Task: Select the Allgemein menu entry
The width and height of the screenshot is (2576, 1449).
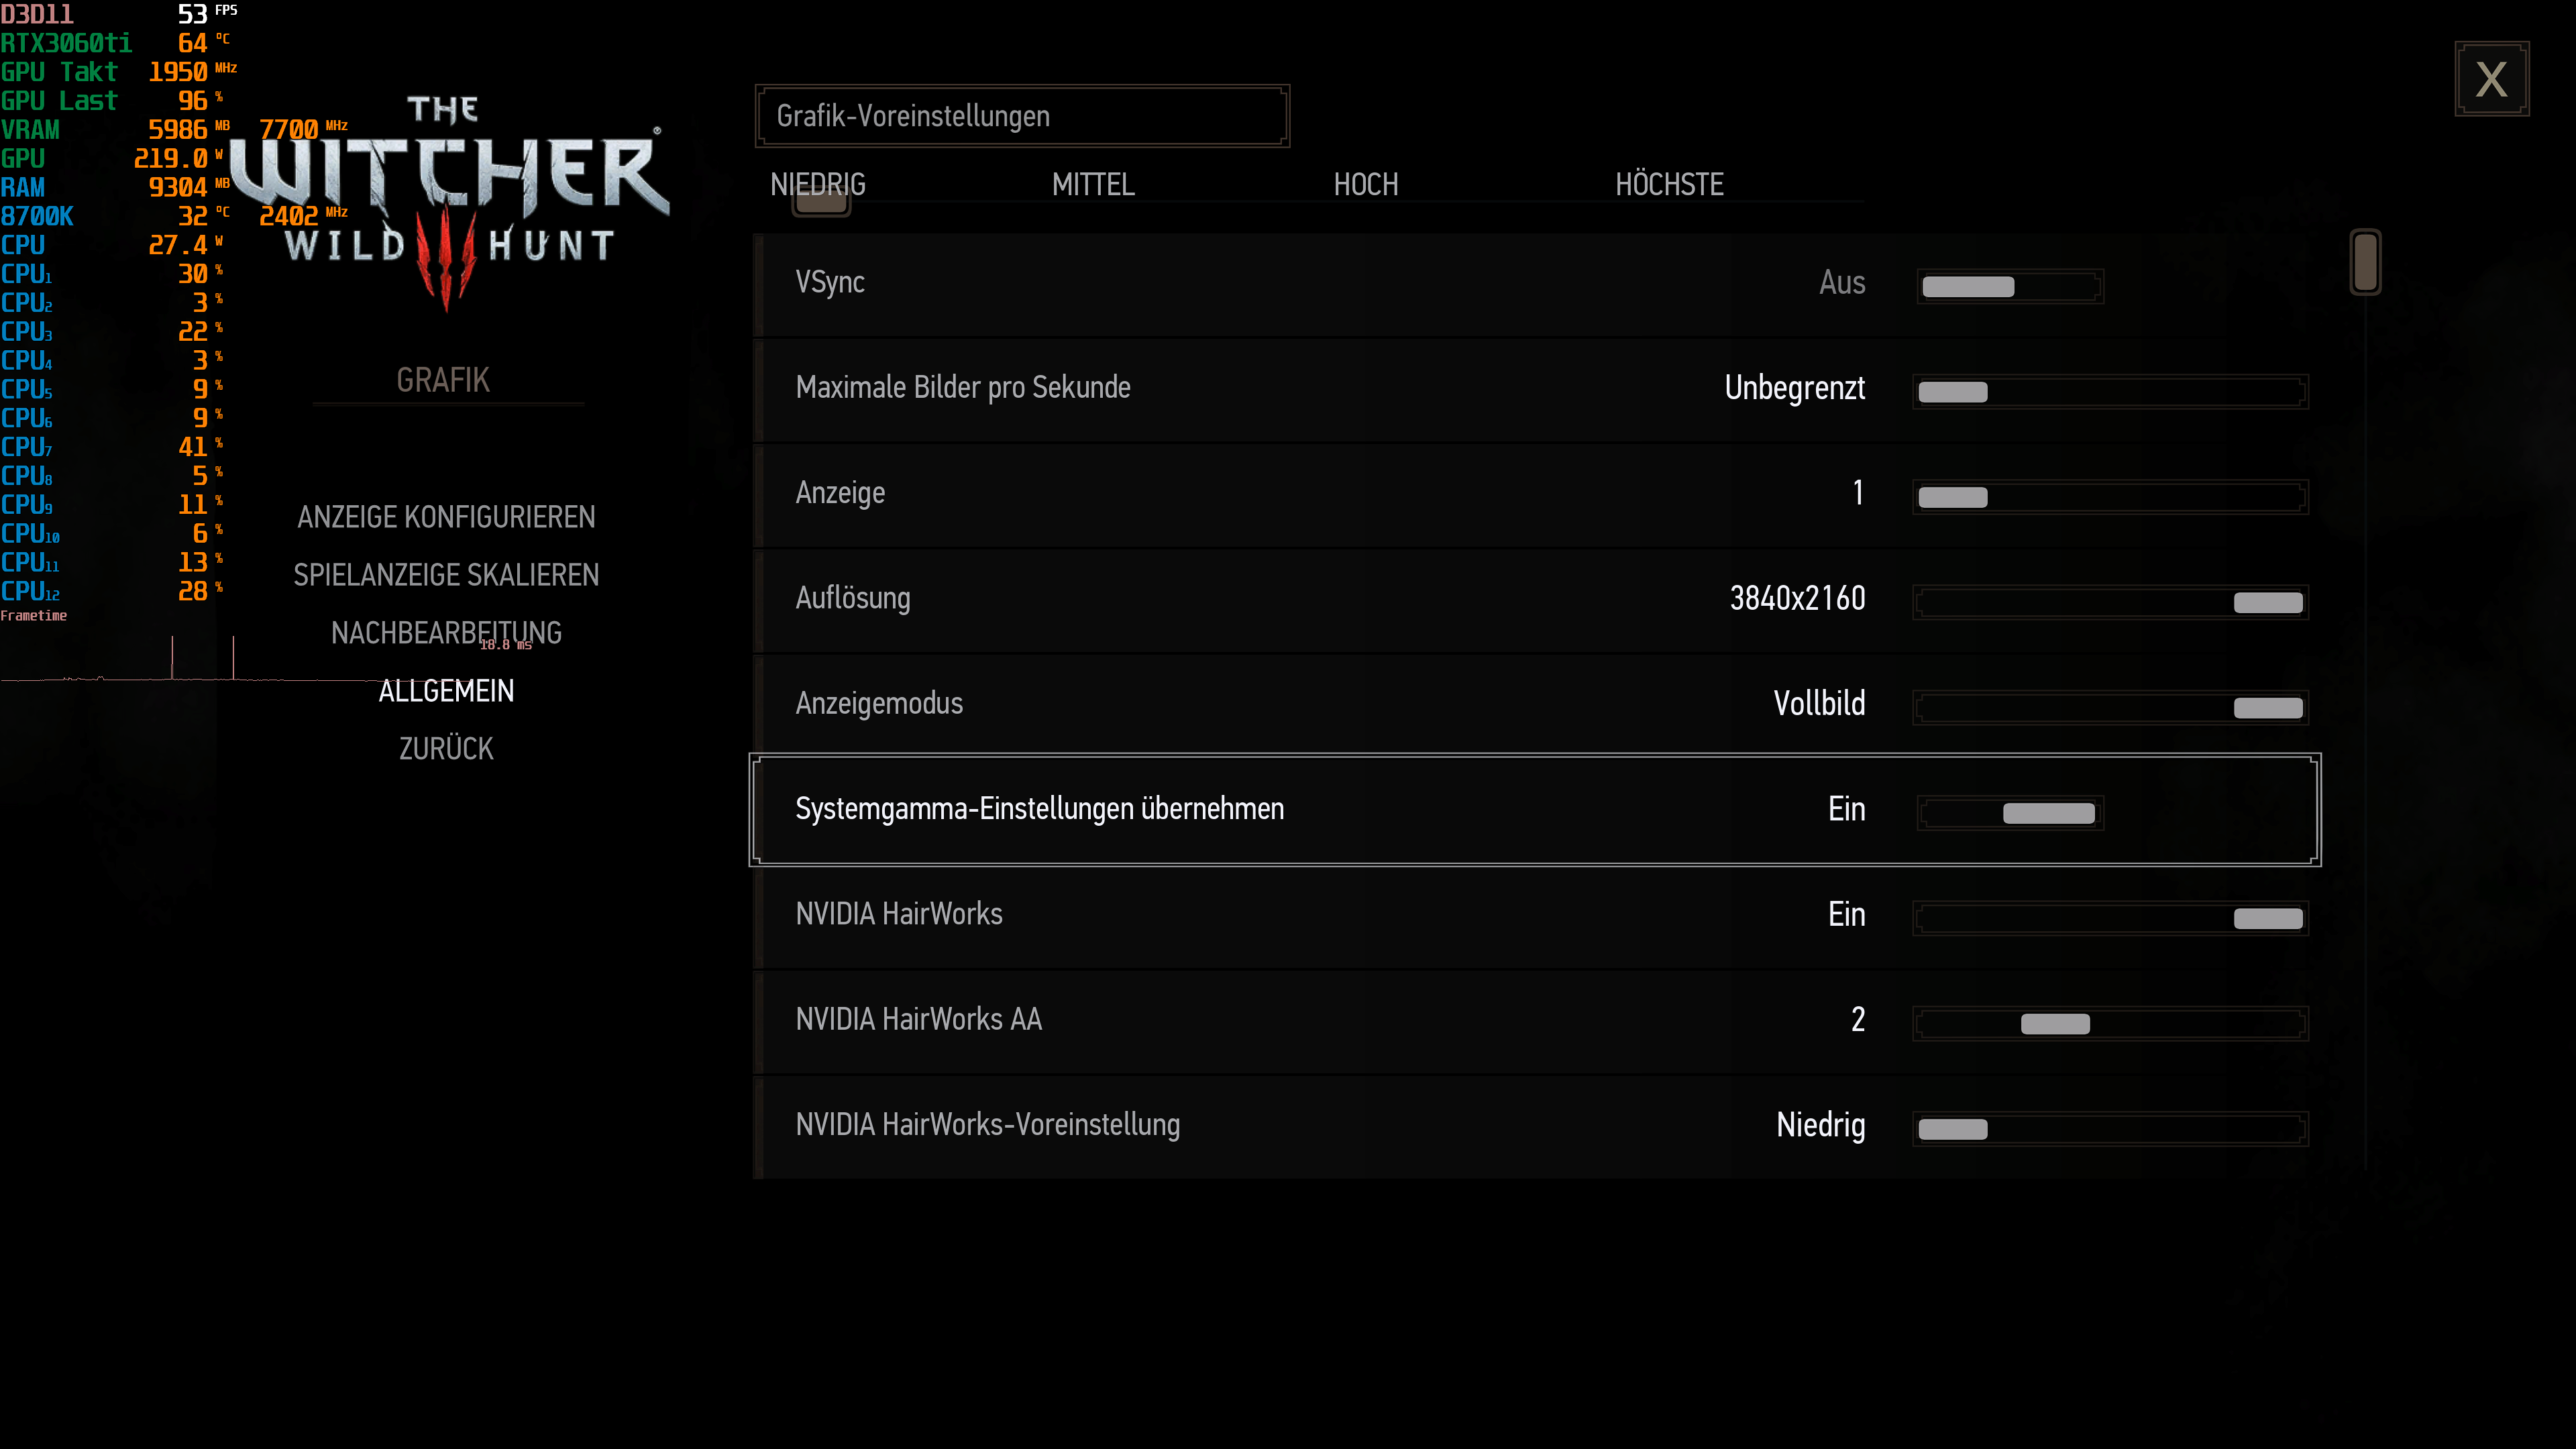Action: (446, 691)
